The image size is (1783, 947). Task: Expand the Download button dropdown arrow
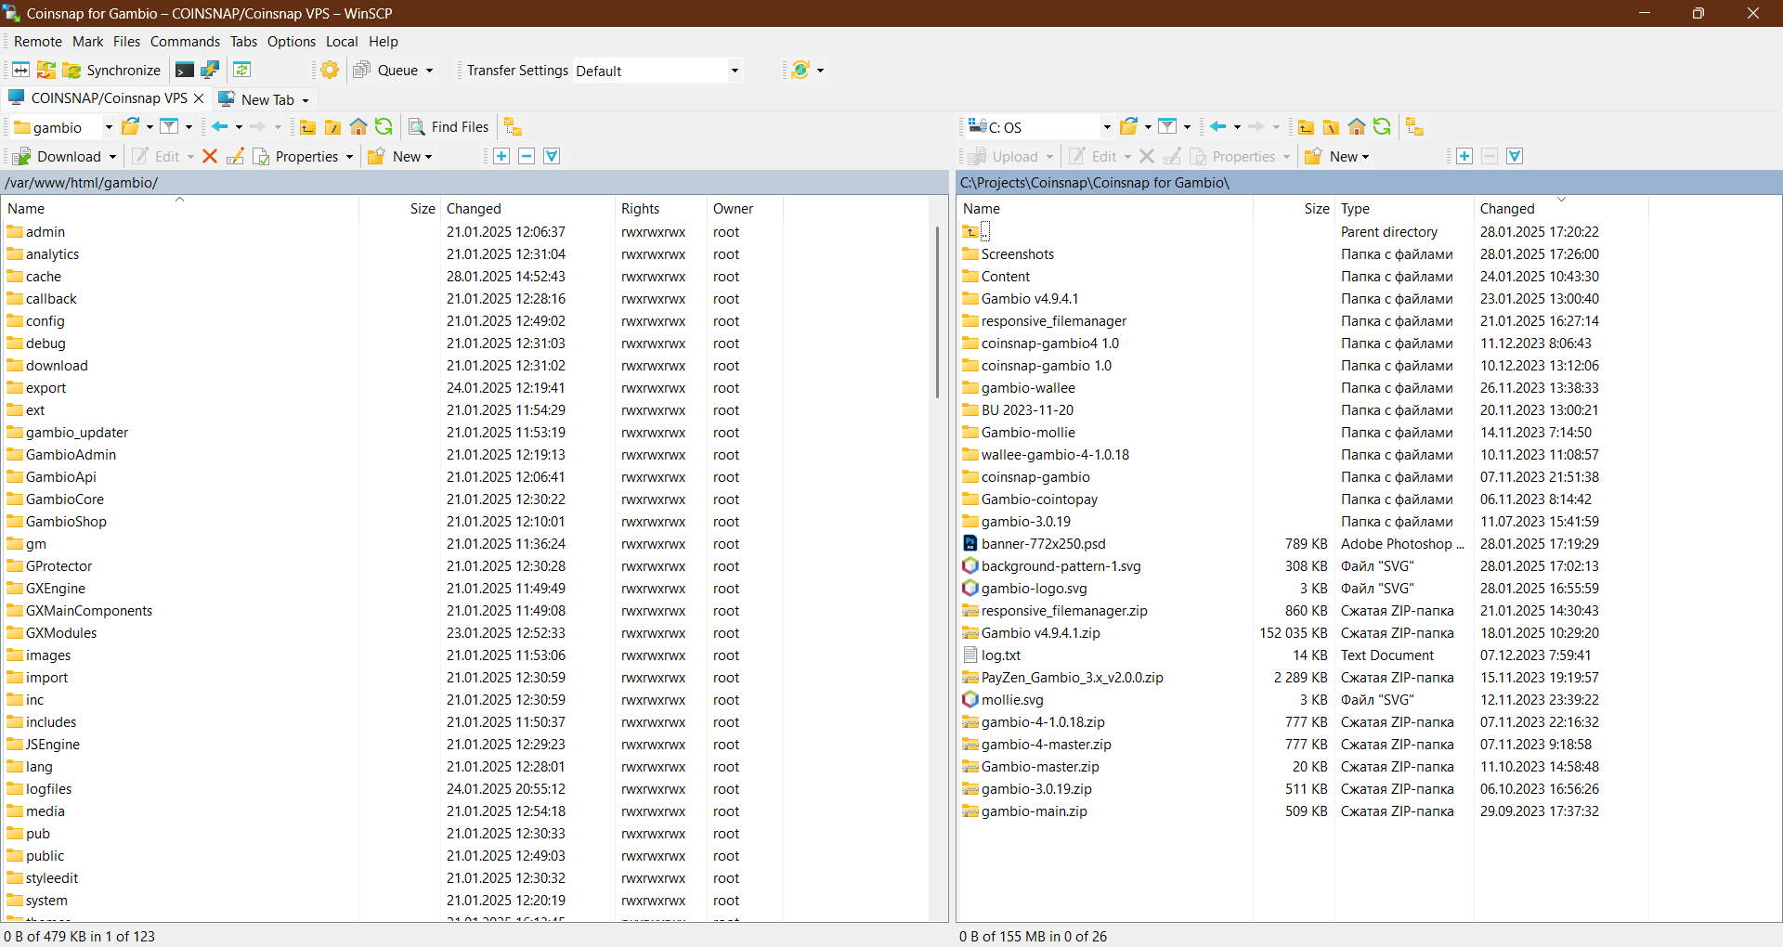pos(112,157)
